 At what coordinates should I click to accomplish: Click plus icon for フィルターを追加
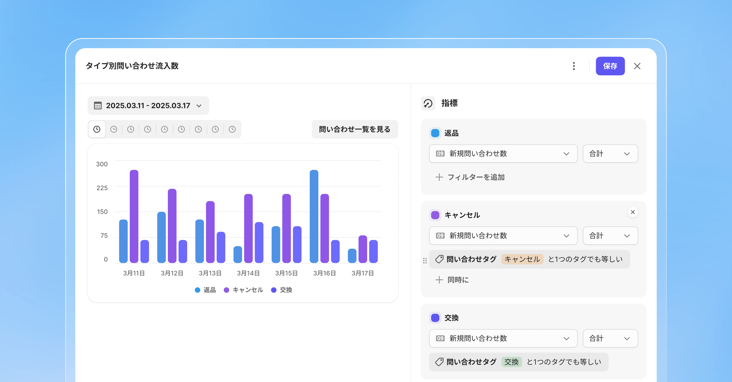point(439,177)
